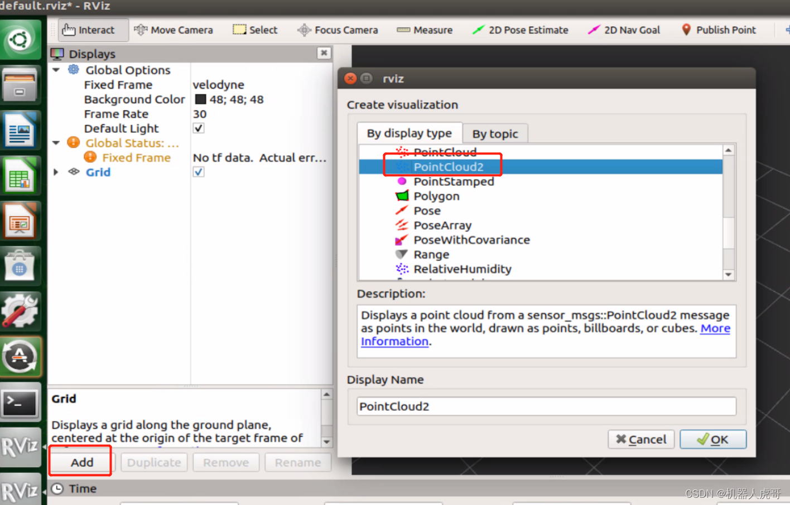The width and height of the screenshot is (790, 505).
Task: Click the Background Color swatch
Action: coord(200,100)
